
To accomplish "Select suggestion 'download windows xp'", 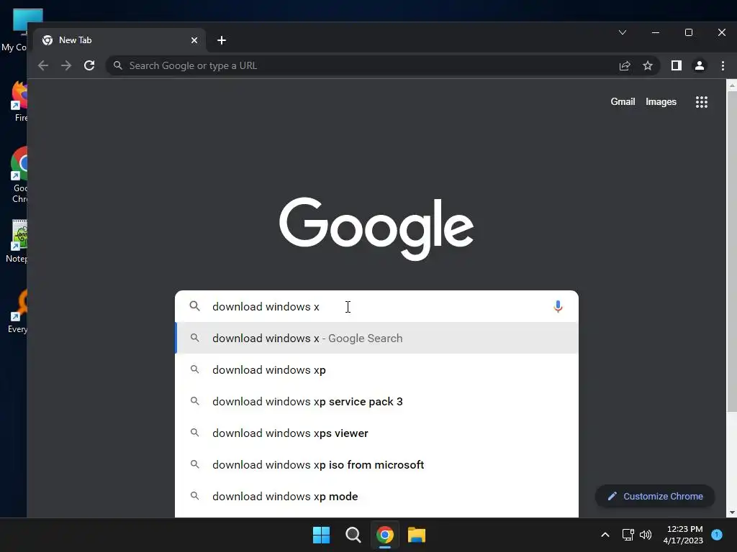I will coord(376,370).
